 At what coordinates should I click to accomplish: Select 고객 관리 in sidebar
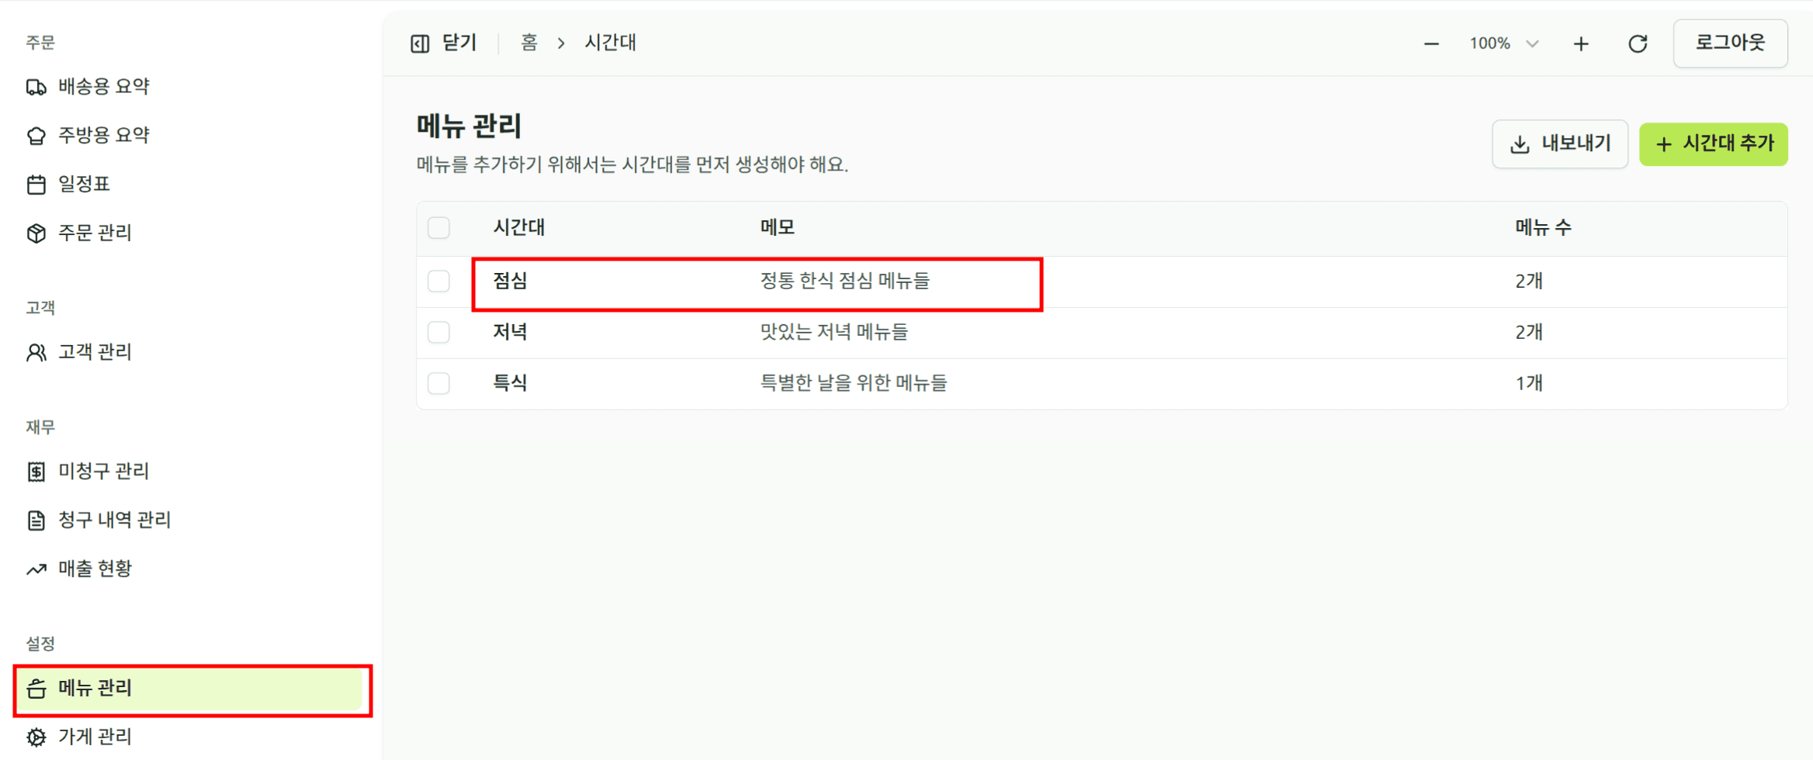pyautogui.click(x=80, y=352)
